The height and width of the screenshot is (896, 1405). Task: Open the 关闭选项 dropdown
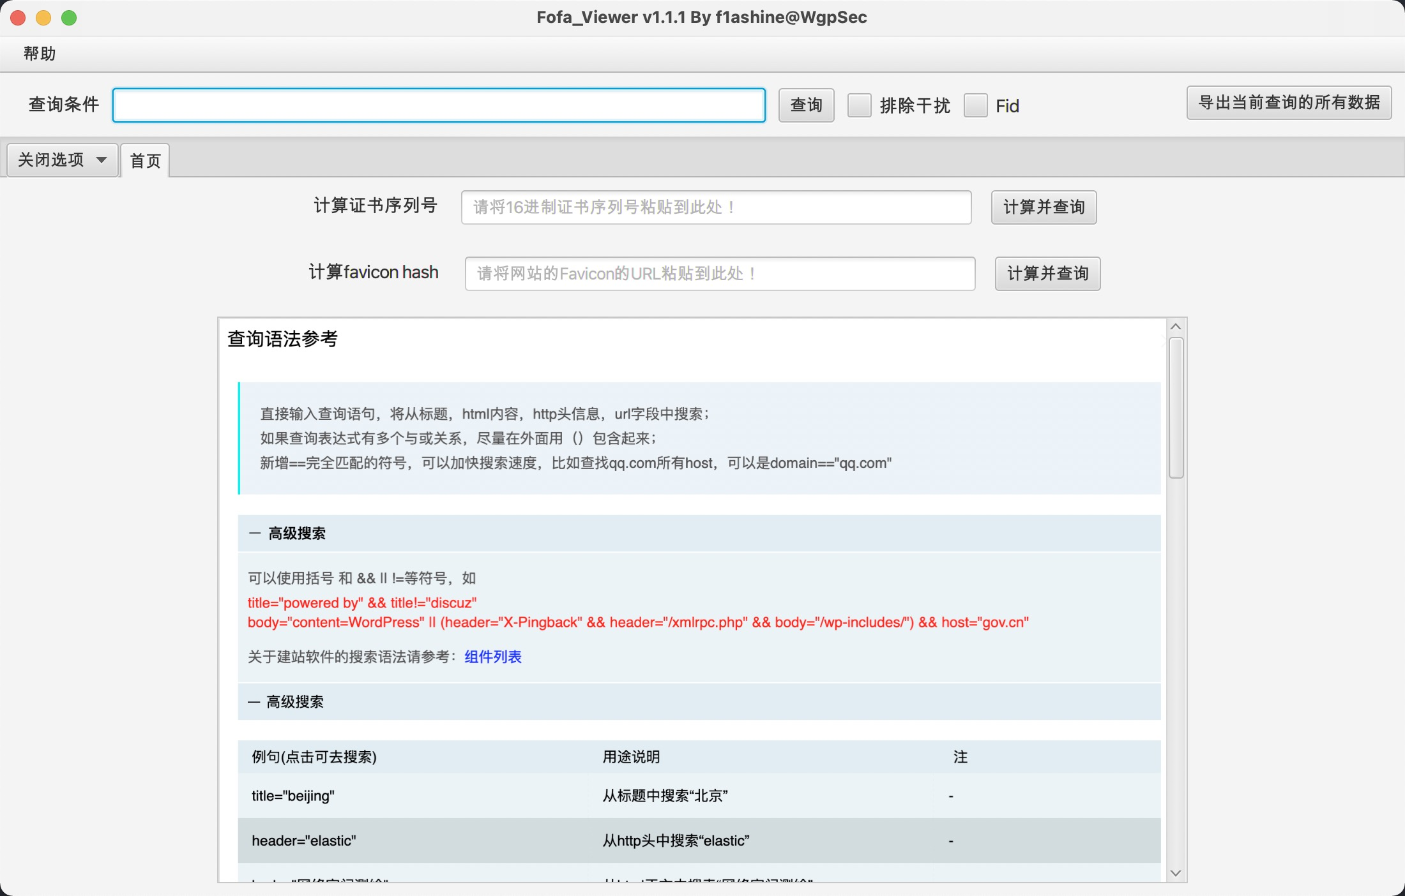(x=61, y=159)
